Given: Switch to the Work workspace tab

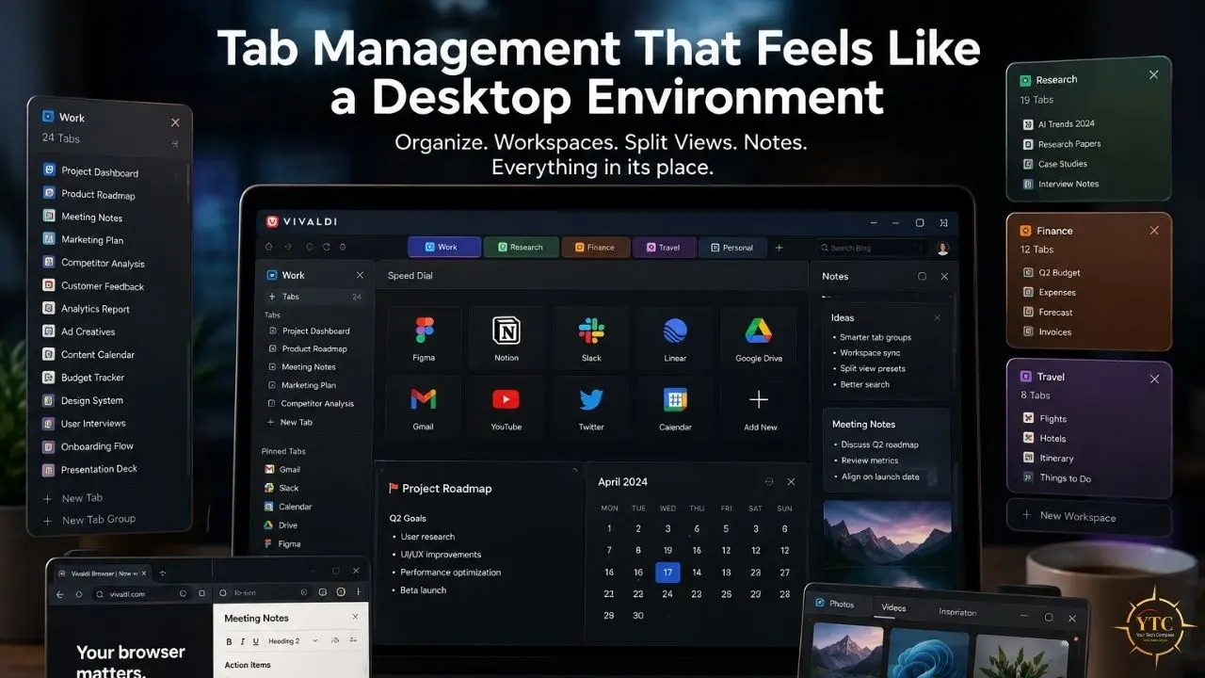Looking at the screenshot, I should point(444,247).
